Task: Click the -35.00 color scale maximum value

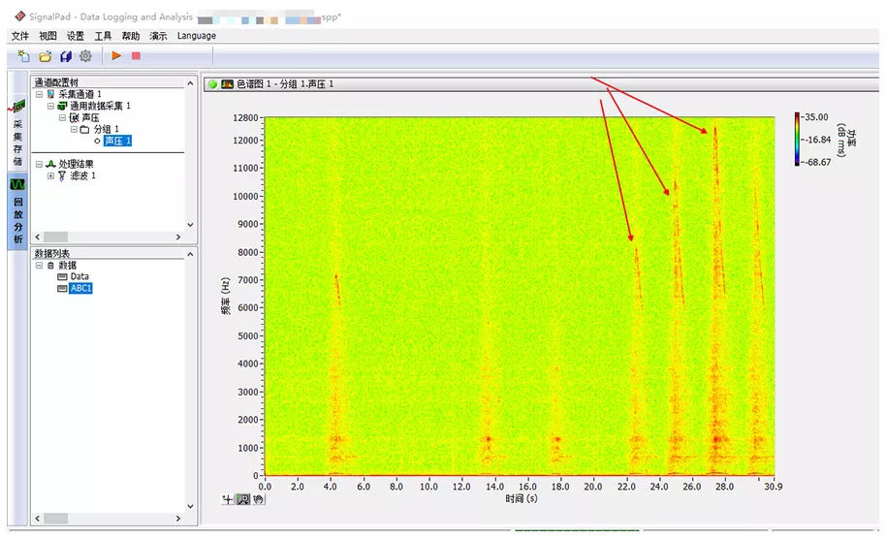Action: point(816,117)
